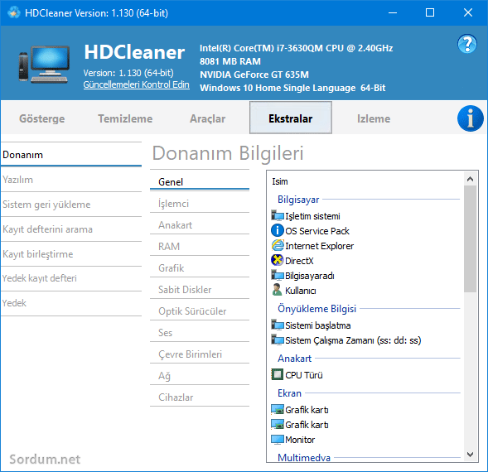
Task: Minimize the HDCleaner window
Action: tap(393, 12)
